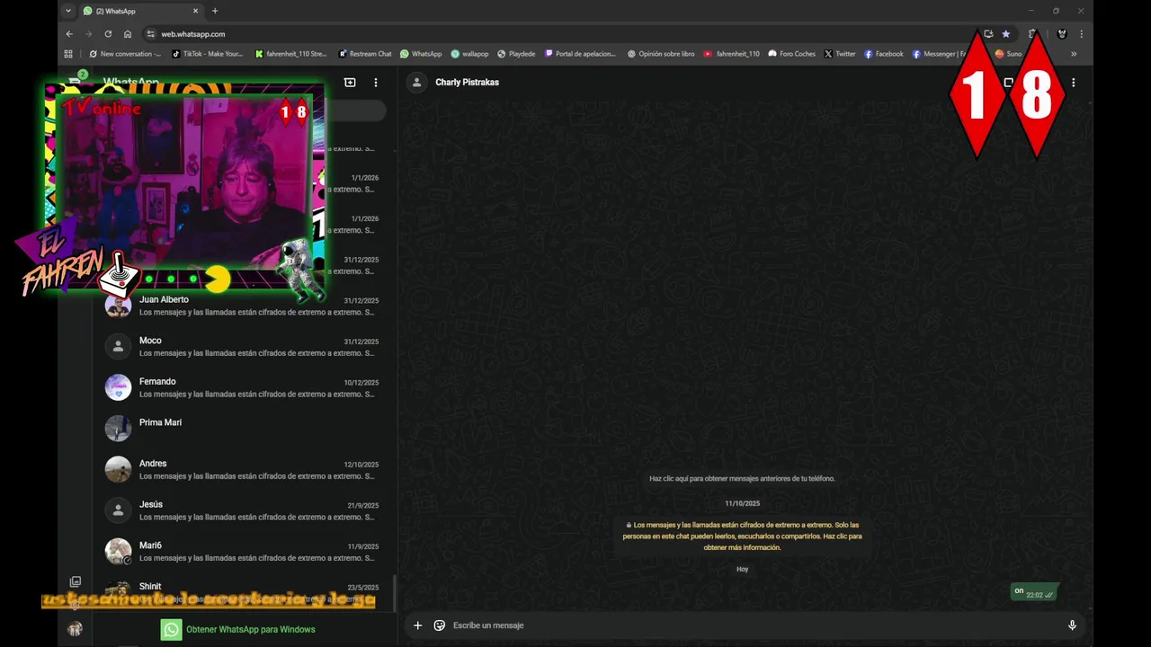This screenshot has width=1151, height=647.
Task: Open the Juan Alberto chat
Action: click(x=243, y=306)
